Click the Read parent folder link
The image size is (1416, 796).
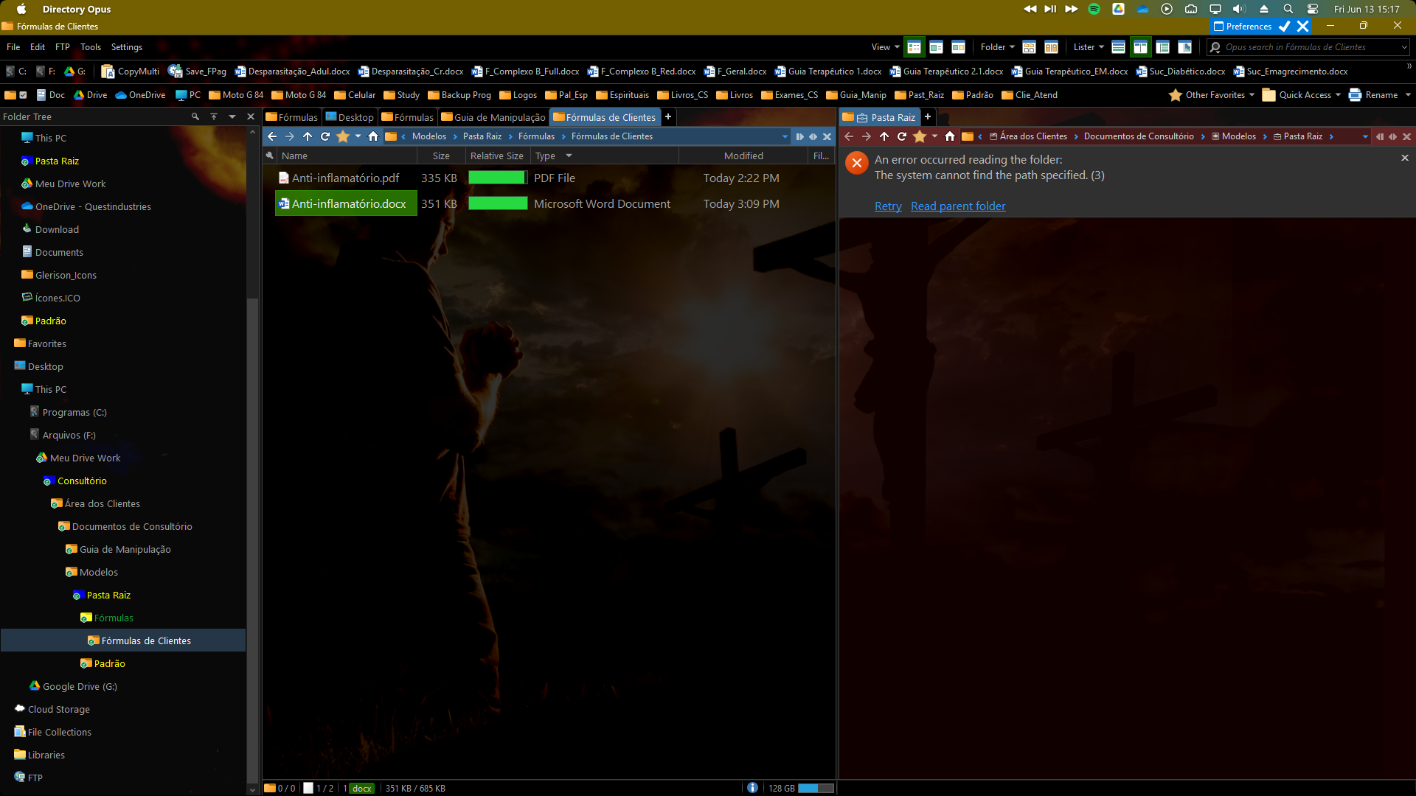(958, 206)
